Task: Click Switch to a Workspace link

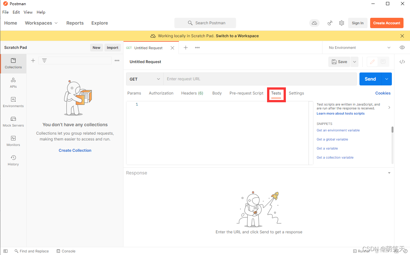Action: point(237,36)
